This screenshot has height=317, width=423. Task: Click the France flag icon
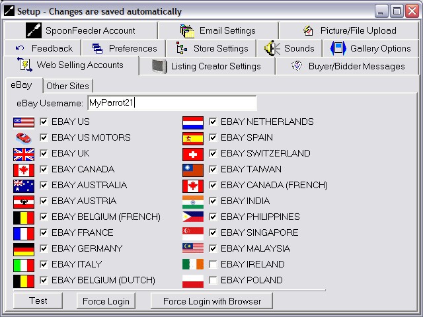coord(24,233)
